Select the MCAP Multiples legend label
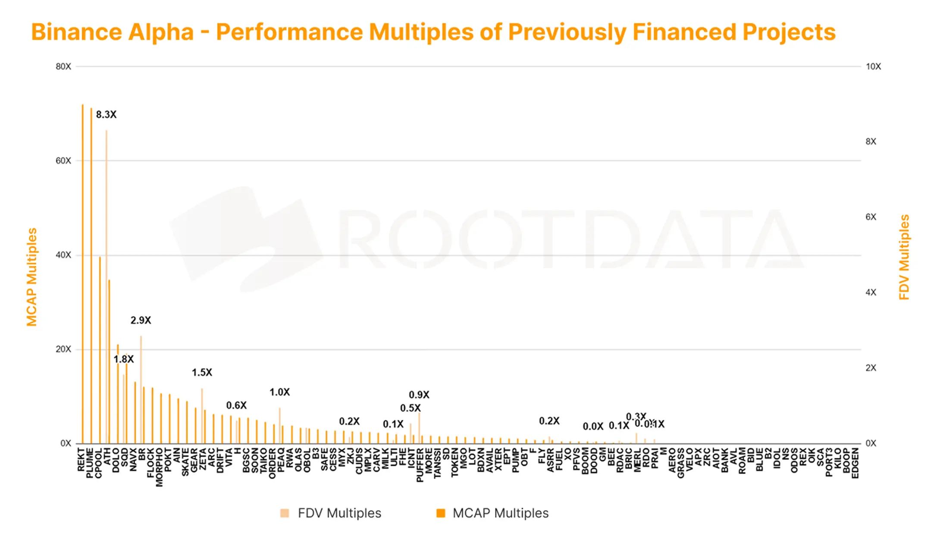This screenshot has height=542, width=937. pyautogui.click(x=500, y=513)
